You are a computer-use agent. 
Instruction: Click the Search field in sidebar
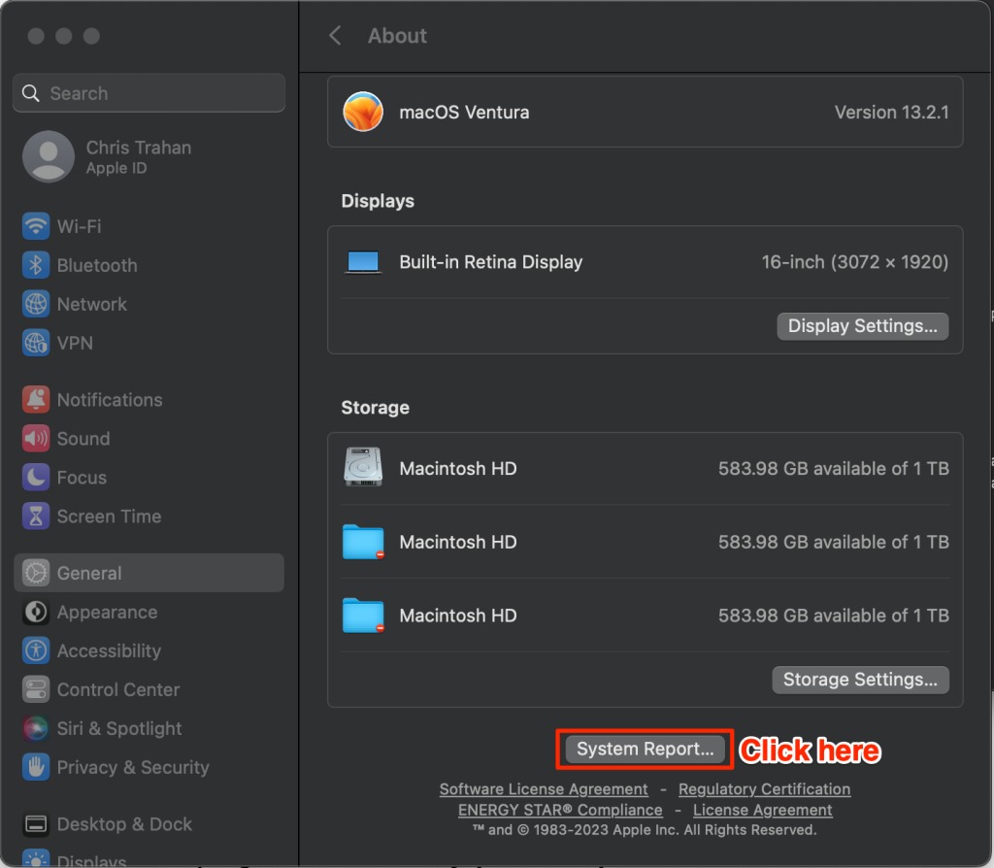[149, 93]
